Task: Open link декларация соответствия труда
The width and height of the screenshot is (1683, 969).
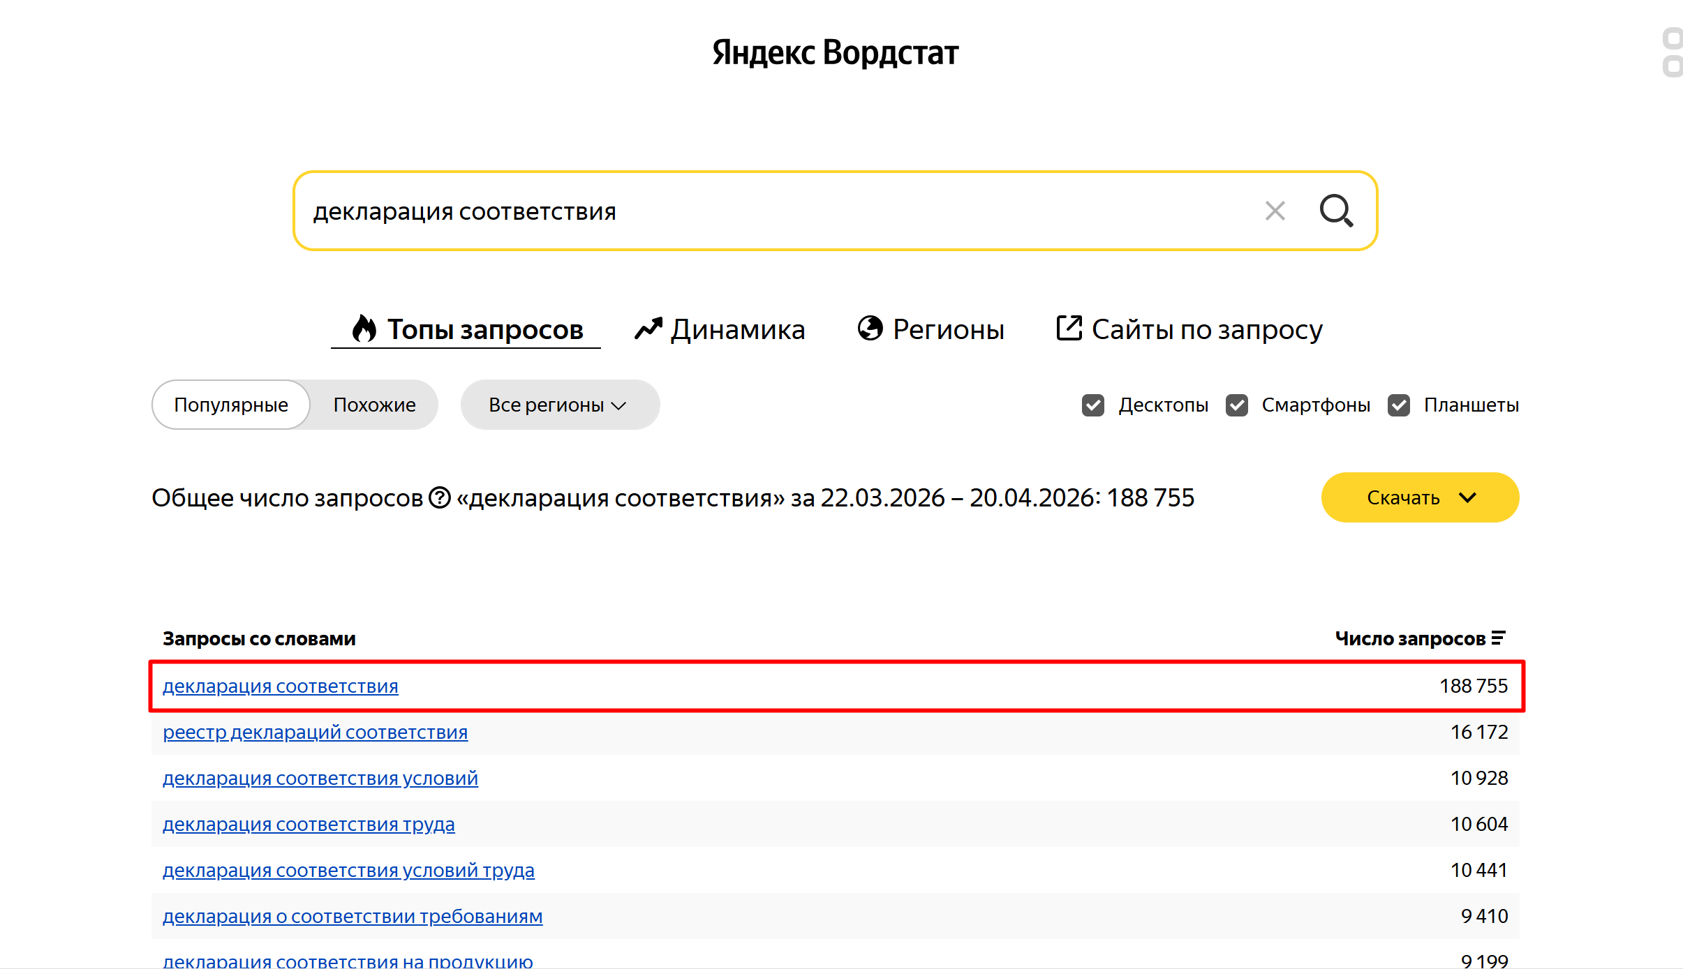Action: tap(309, 825)
